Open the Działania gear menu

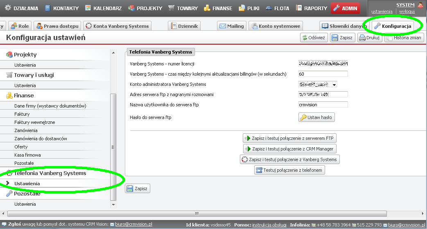point(8,8)
